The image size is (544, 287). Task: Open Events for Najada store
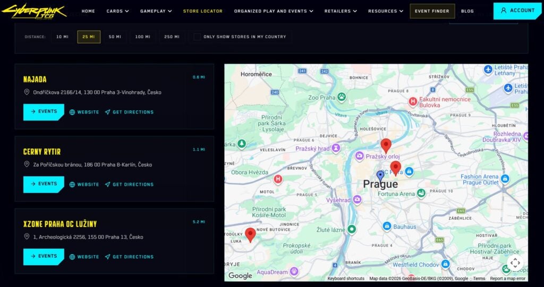point(44,112)
